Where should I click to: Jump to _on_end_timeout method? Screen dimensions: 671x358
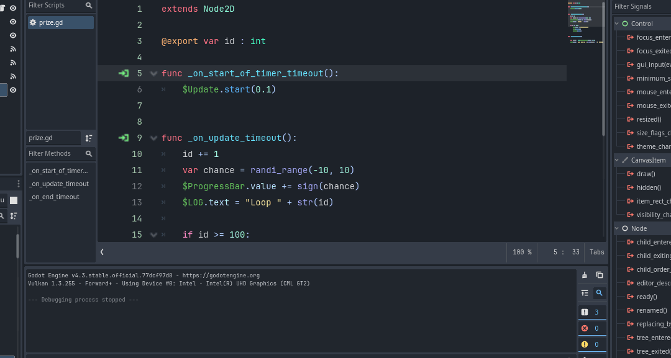(x=54, y=197)
